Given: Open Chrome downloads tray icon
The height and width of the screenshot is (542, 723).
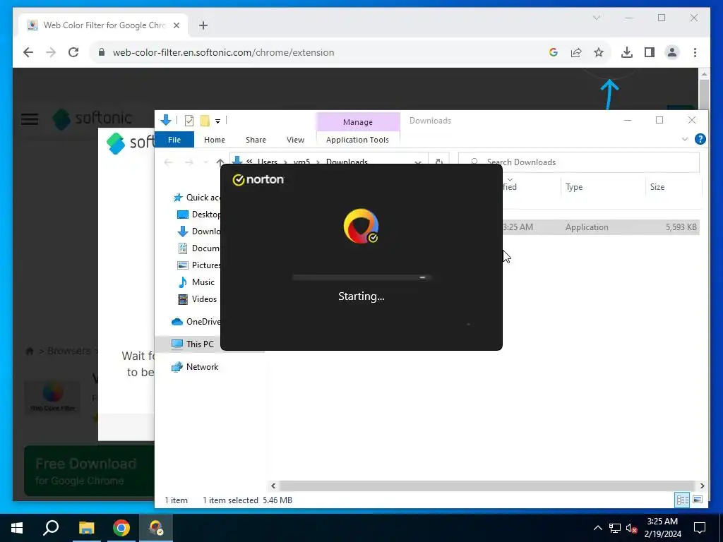Looking at the screenshot, I should [x=627, y=52].
